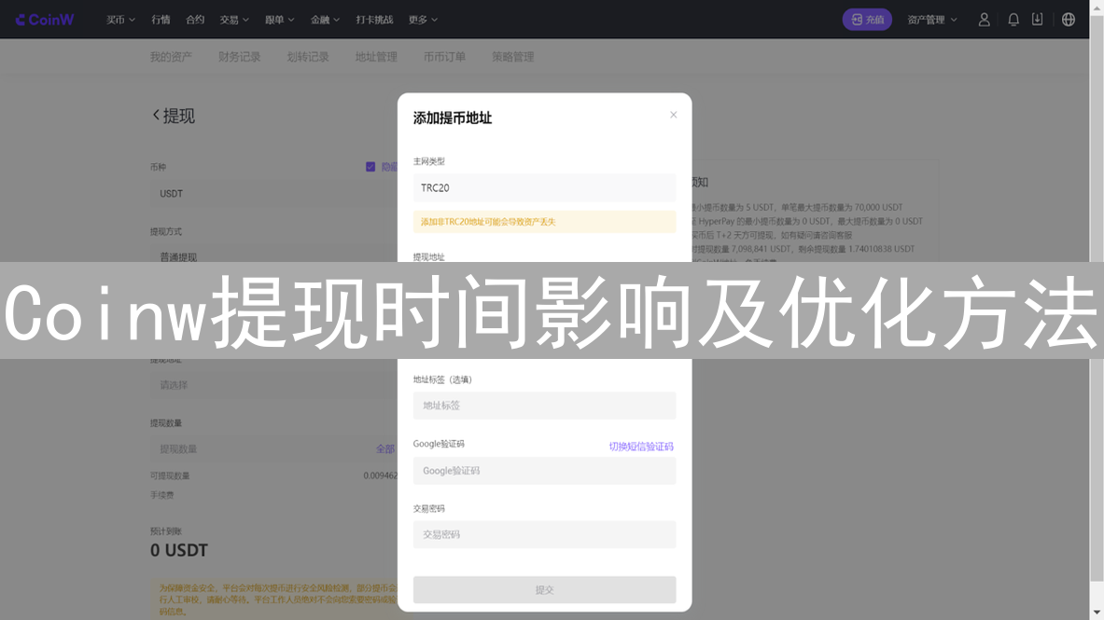Focus the 地址标签 input field
Image resolution: width=1104 pixels, height=620 pixels.
[544, 406]
